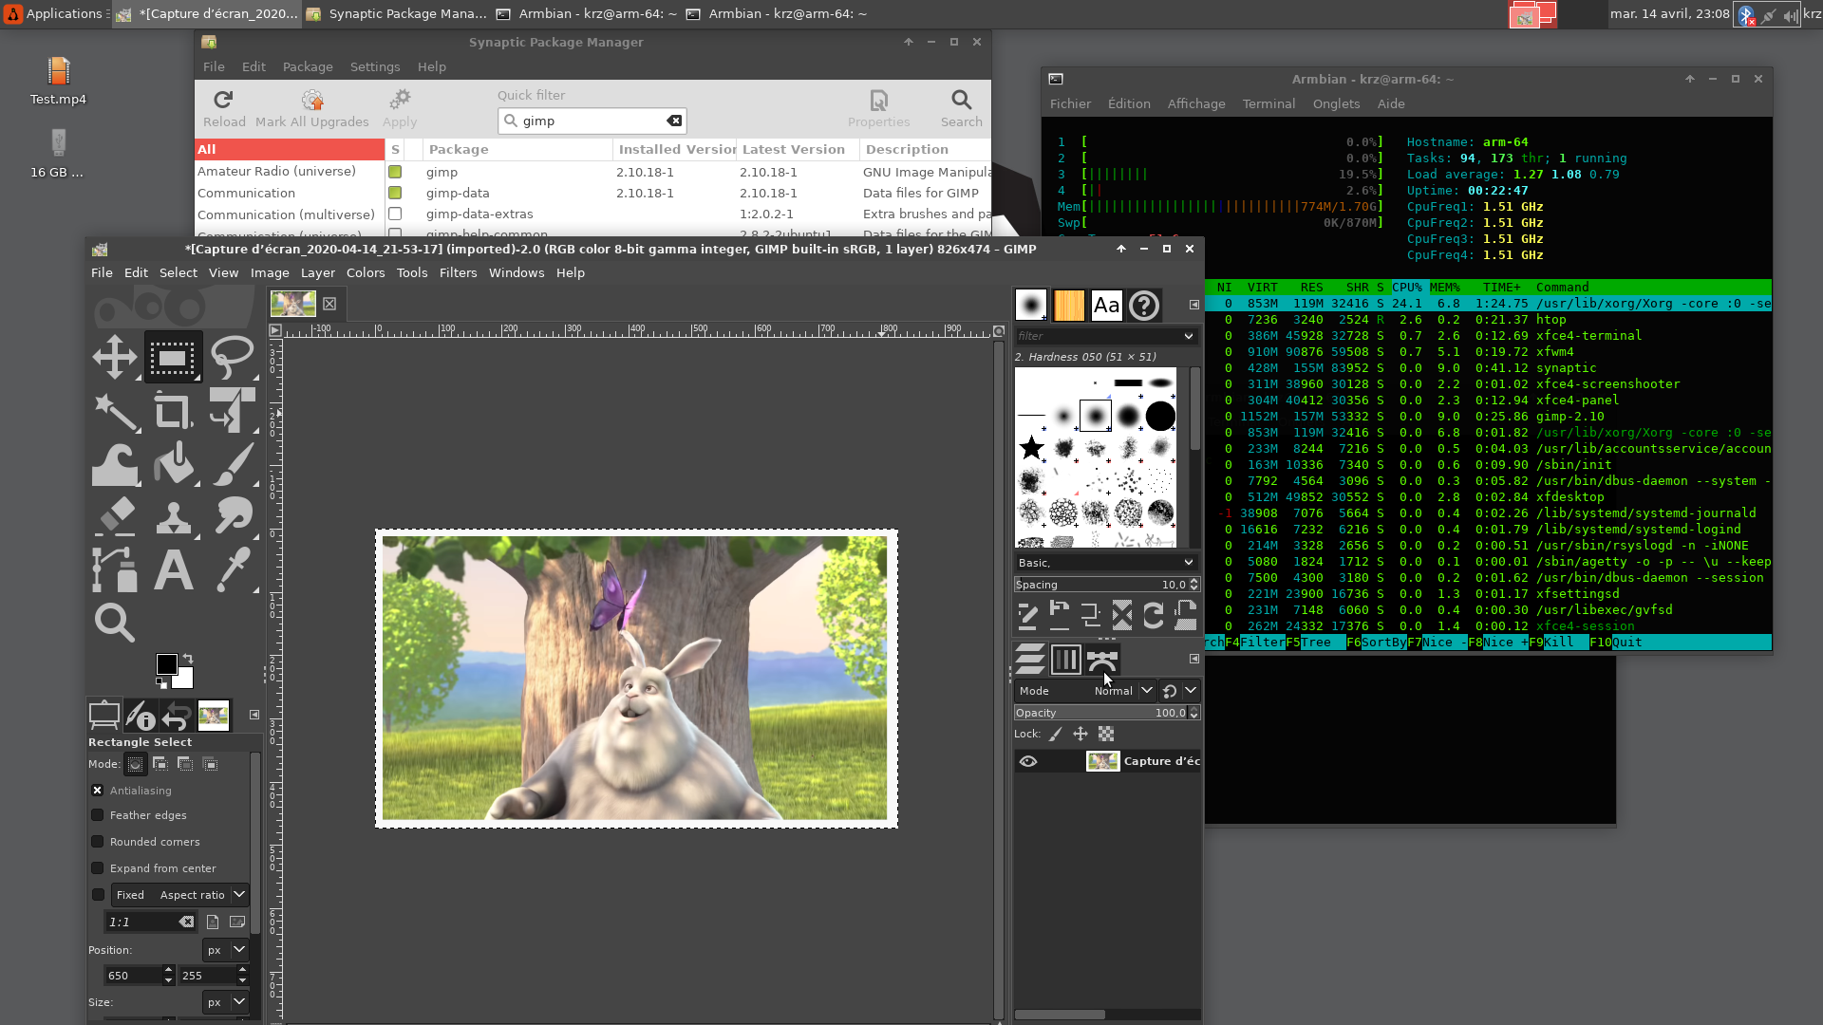Toggle status checkbox for gimp-data package

click(x=395, y=193)
